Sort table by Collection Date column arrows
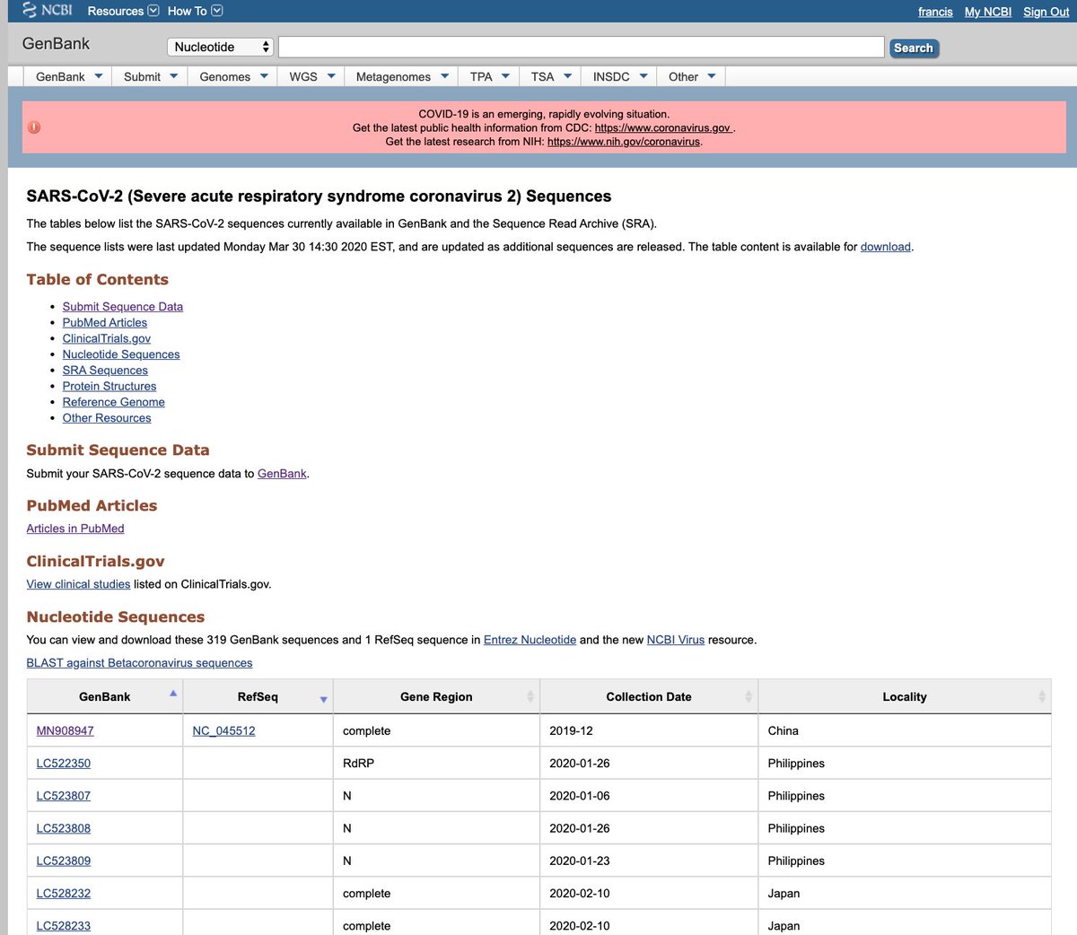This screenshot has height=935, width=1077. (749, 696)
